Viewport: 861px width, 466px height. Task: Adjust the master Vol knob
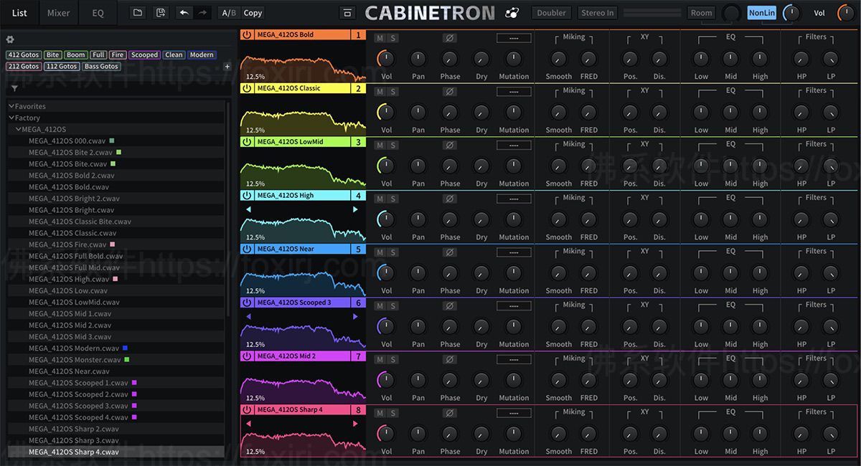click(x=847, y=12)
